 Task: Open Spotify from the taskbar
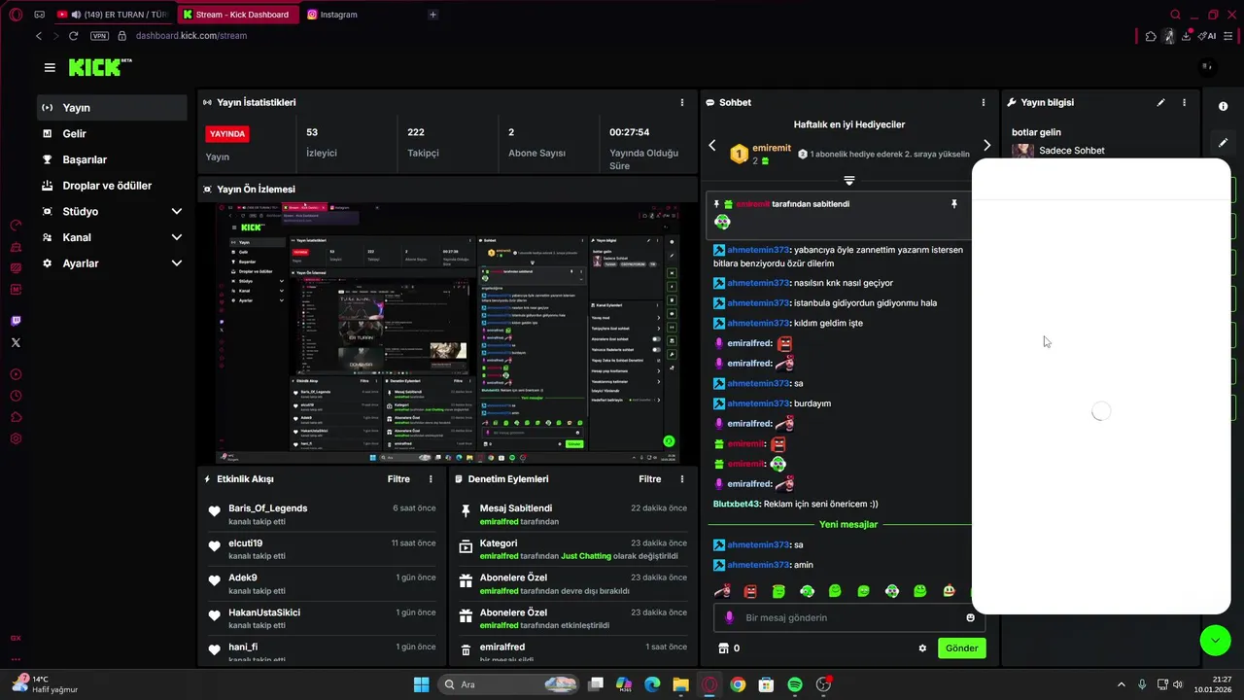coord(795,684)
